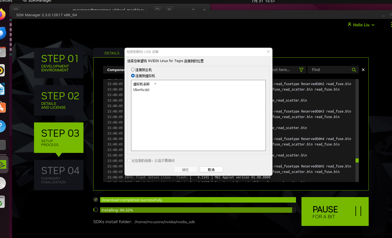This screenshot has height=238, width=392.
Task: Click the Component column header
Action: click(116, 70)
